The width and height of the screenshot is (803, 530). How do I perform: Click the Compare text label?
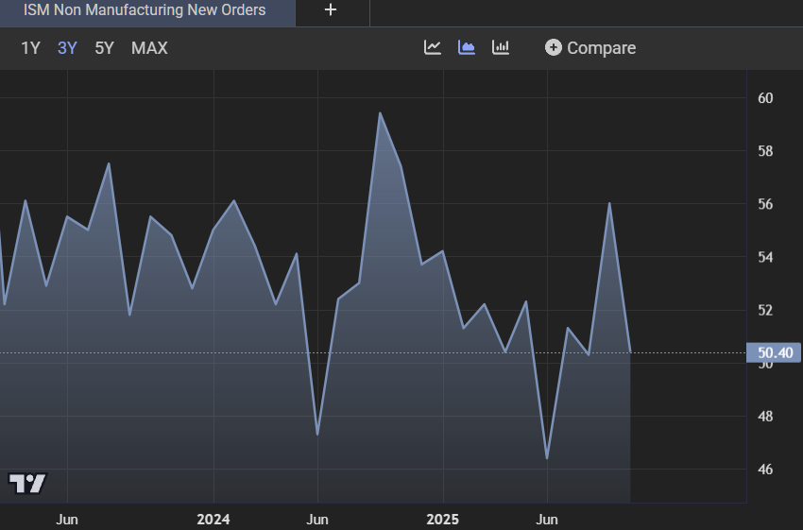[x=601, y=48]
